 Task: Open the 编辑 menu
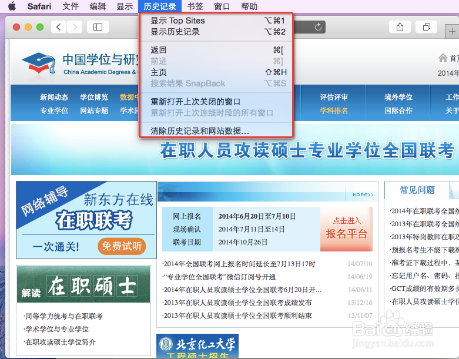tap(98, 6)
